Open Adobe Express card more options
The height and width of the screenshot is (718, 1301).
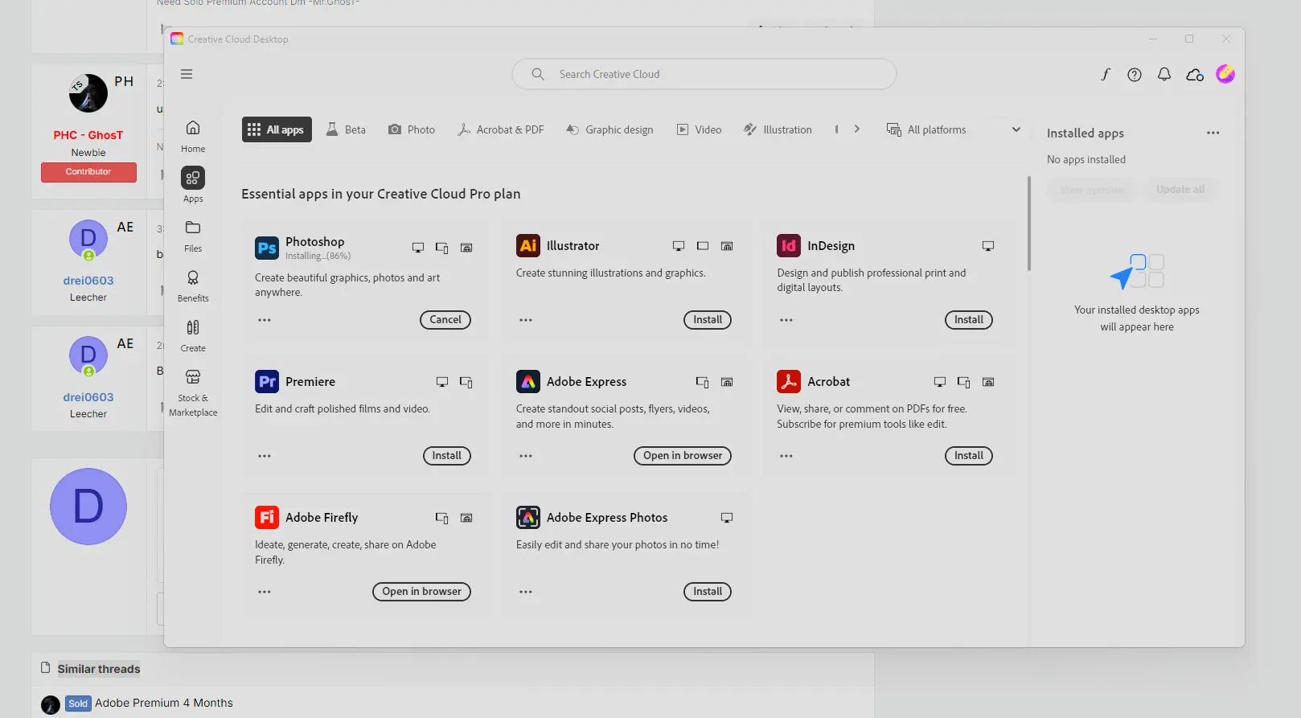tap(526, 456)
